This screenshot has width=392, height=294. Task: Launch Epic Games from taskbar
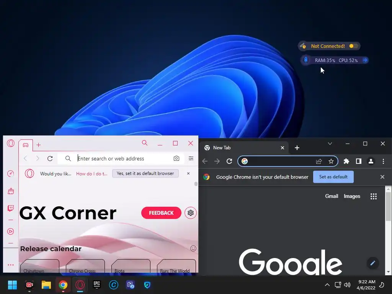[x=97, y=285]
